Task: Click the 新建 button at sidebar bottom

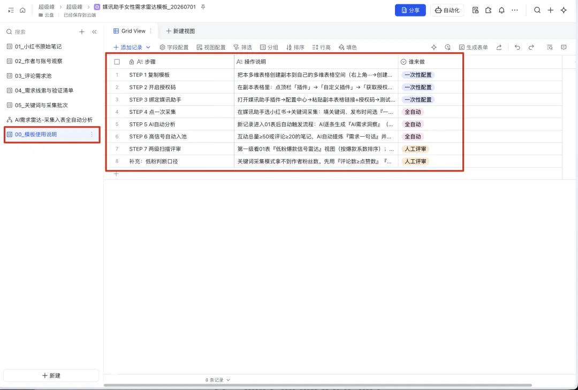Action: point(51,376)
